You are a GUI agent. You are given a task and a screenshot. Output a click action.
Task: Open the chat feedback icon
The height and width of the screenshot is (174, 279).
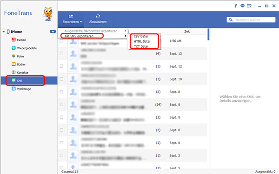point(242,6)
